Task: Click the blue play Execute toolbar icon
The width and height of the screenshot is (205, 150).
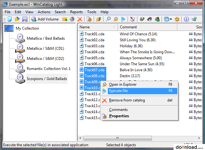Action: (123, 19)
